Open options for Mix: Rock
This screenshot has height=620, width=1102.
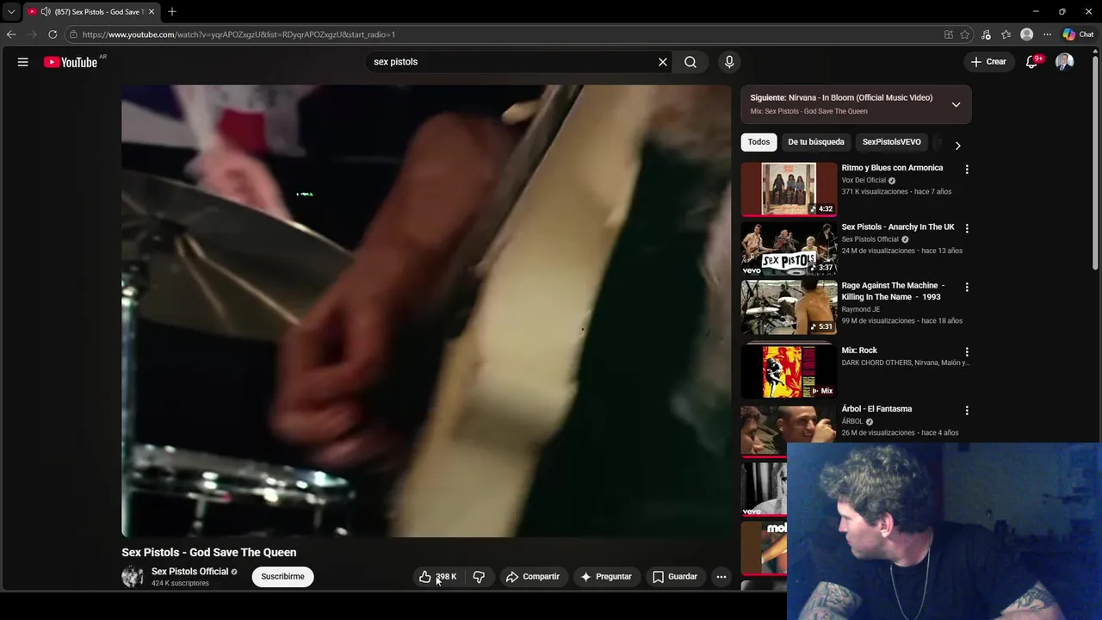tap(967, 352)
